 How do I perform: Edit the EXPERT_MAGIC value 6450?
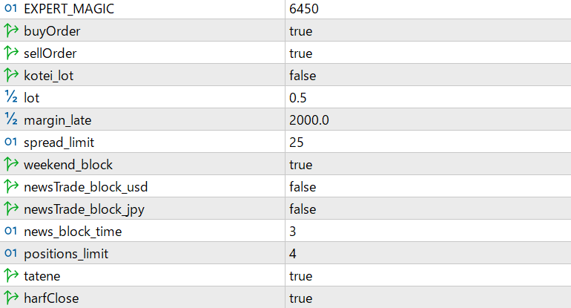(x=304, y=9)
